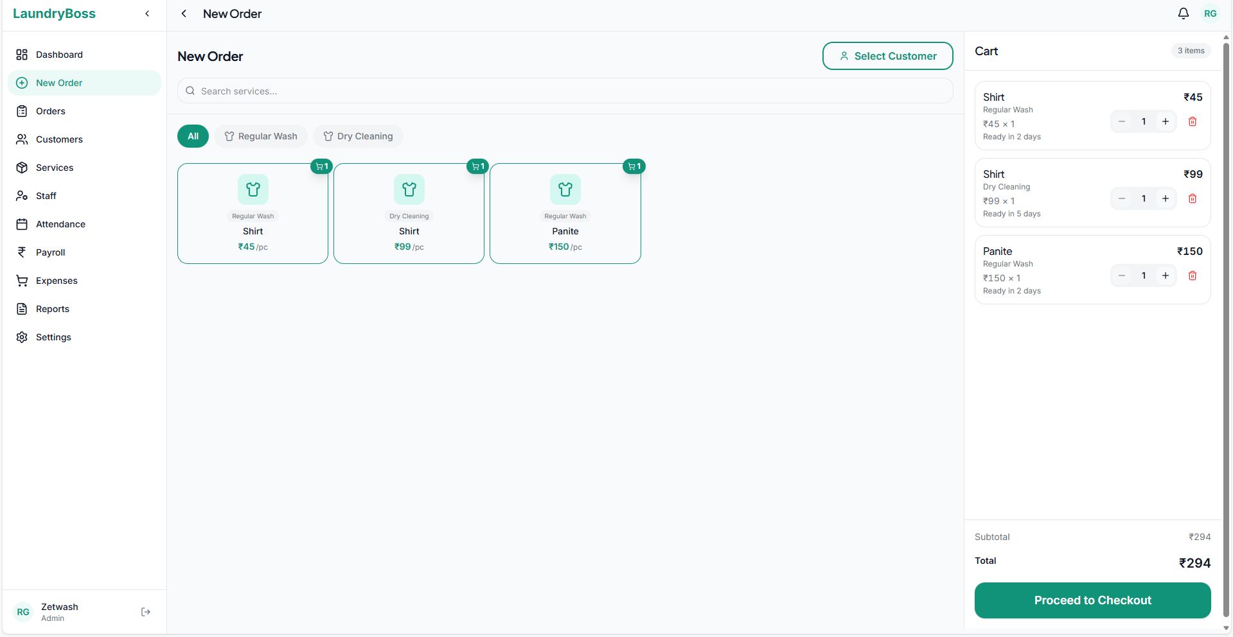This screenshot has height=637, width=1233.
Task: Open the RG profile avatar at top right
Action: tap(1211, 13)
